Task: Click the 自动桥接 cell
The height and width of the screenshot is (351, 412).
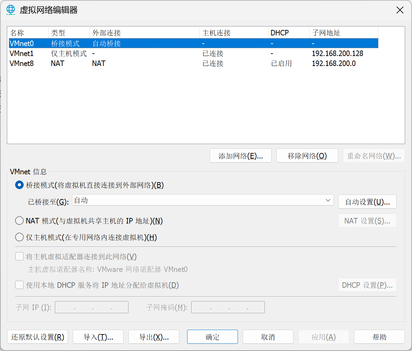Action: (107, 43)
